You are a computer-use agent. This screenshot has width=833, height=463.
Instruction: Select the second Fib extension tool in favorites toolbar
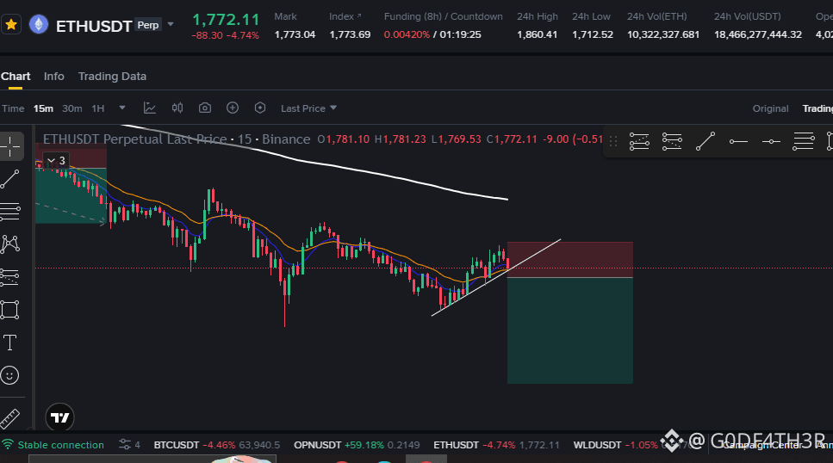pos(672,141)
